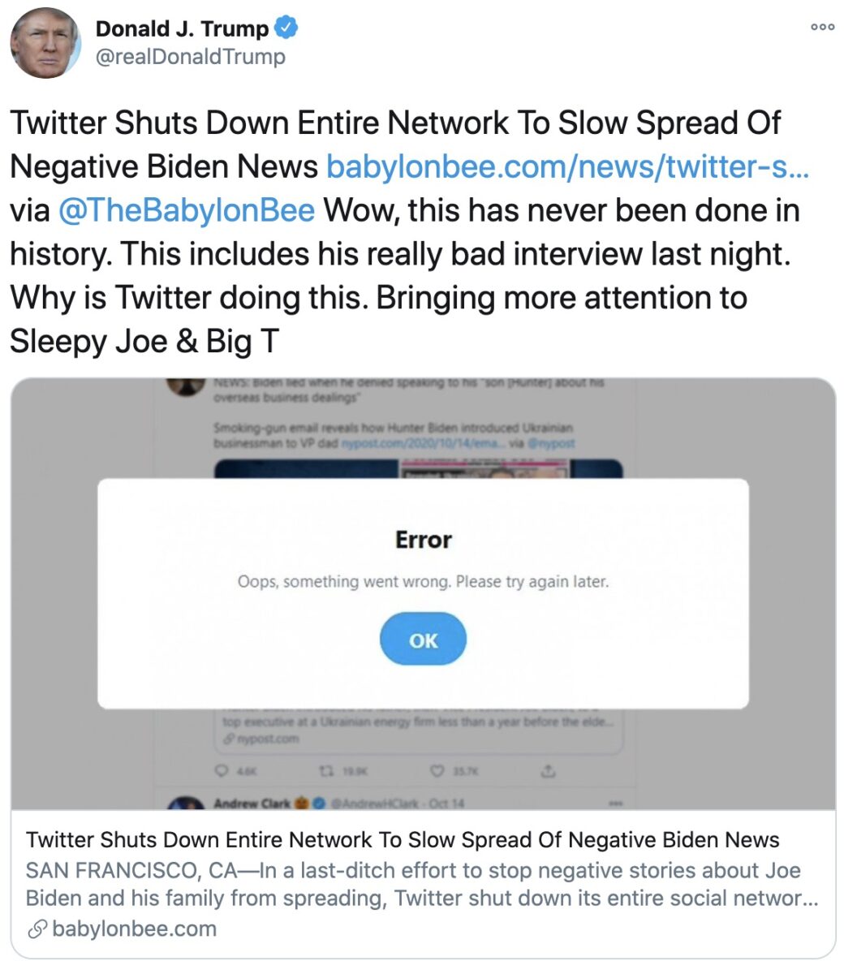Click the @TheBabylonBee mention
The height and width of the screenshot is (974, 844).
tap(186, 210)
